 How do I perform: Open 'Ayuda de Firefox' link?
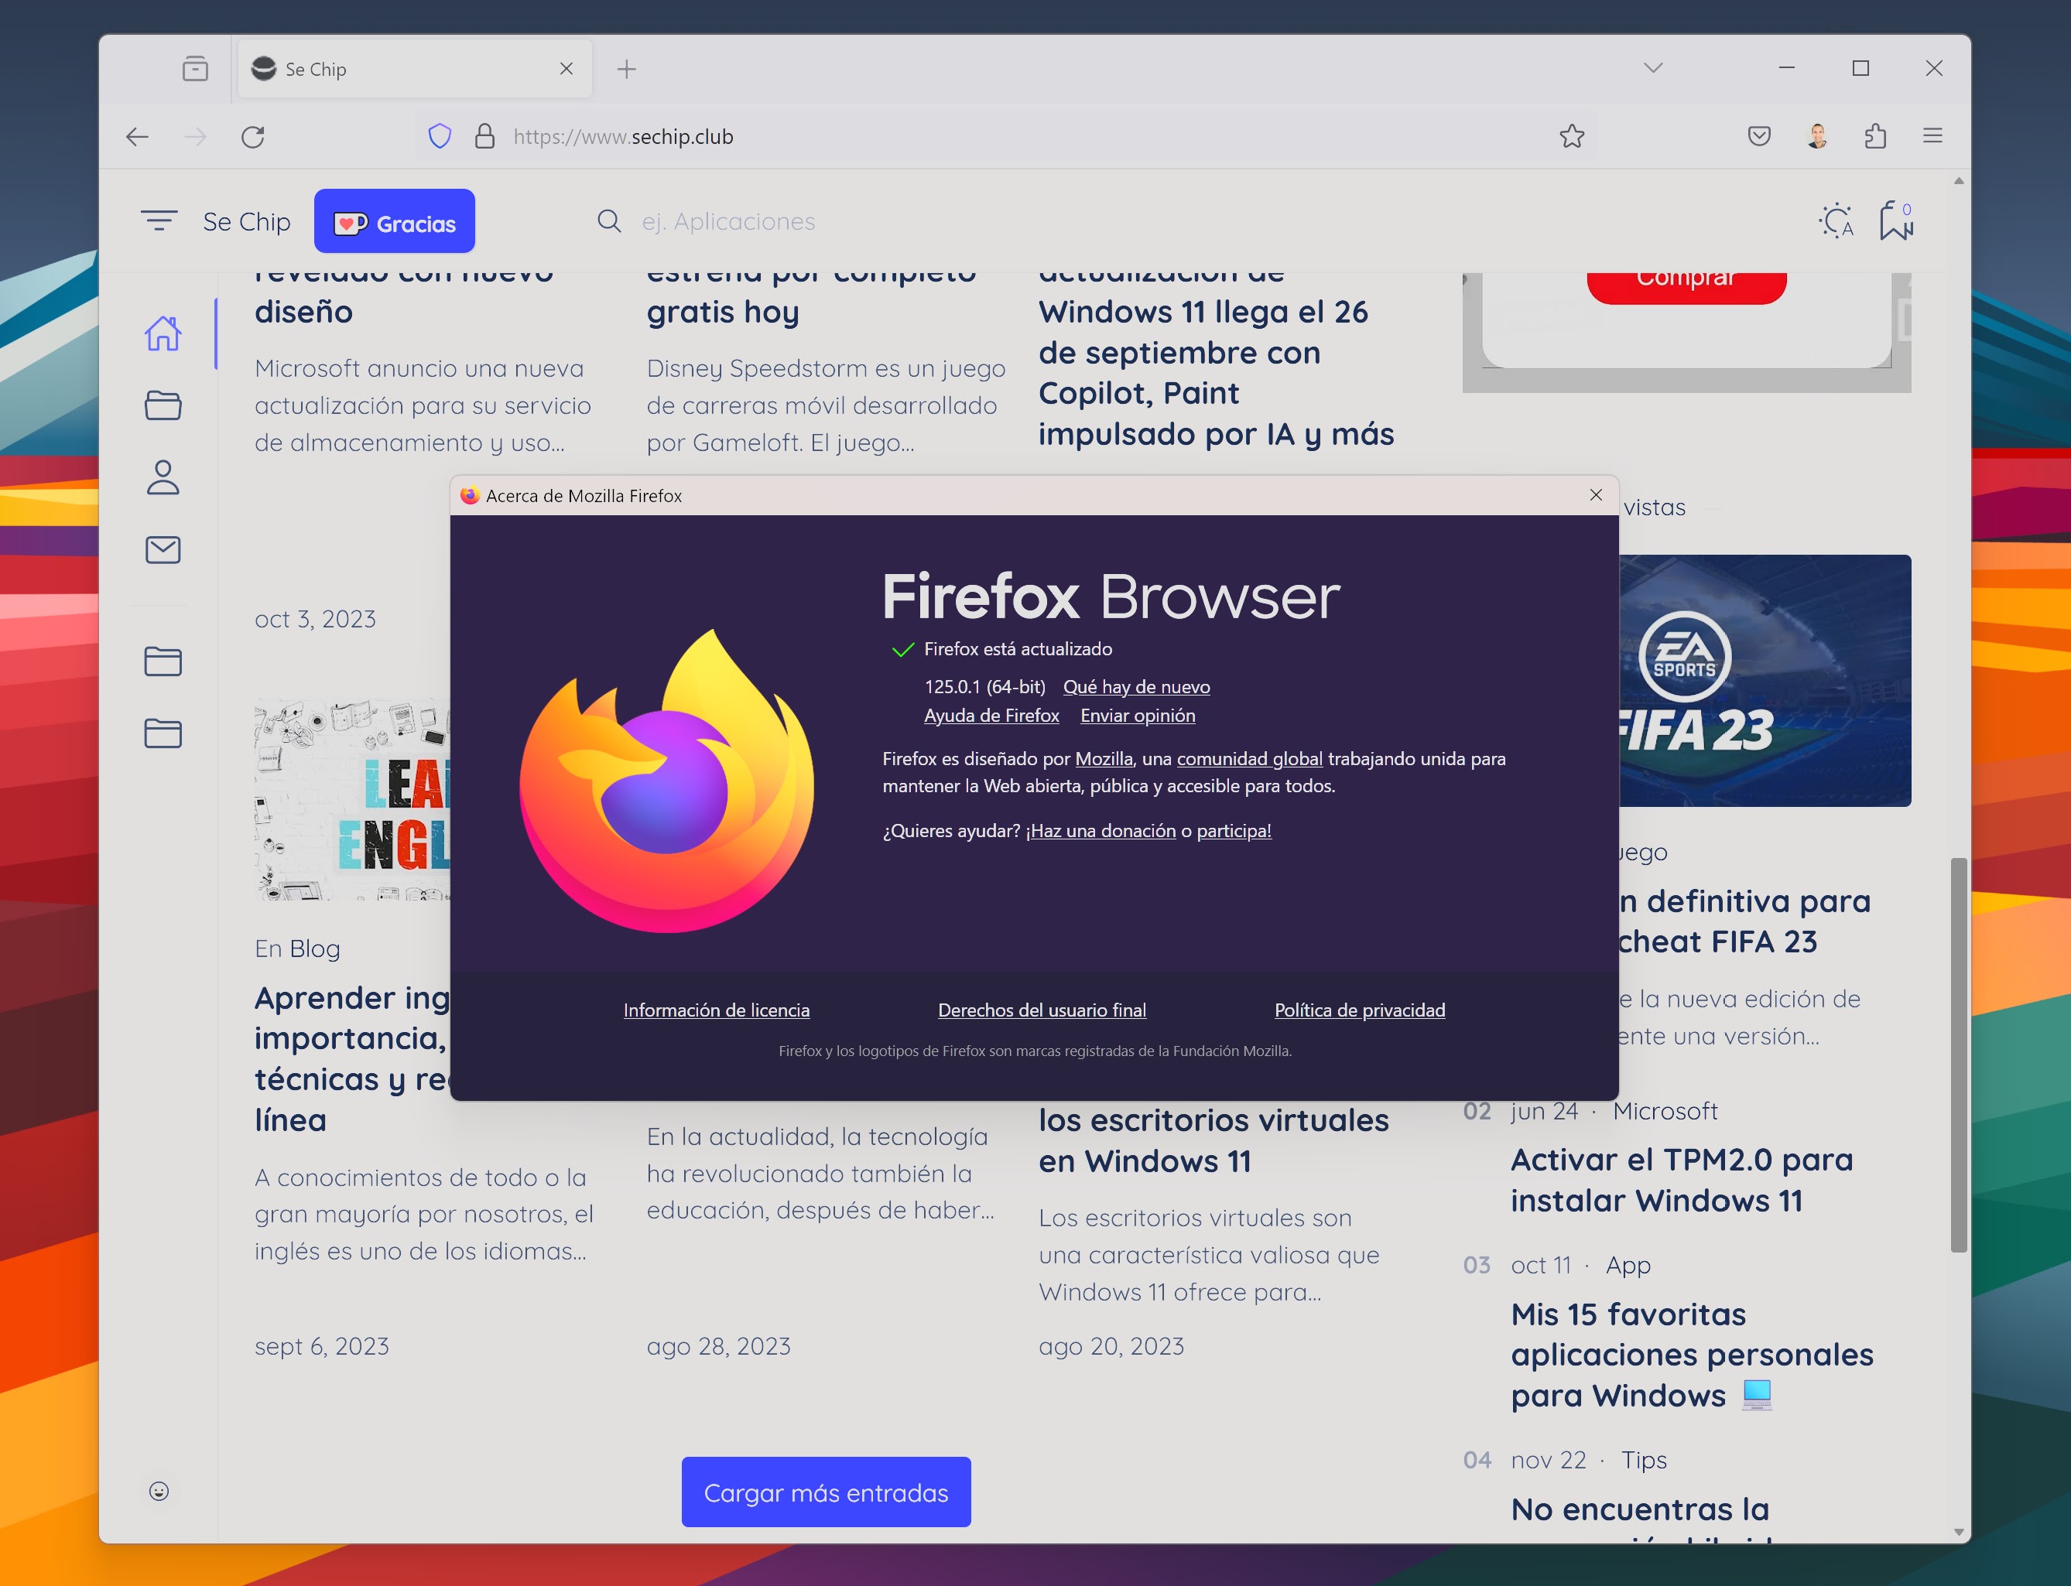click(991, 716)
